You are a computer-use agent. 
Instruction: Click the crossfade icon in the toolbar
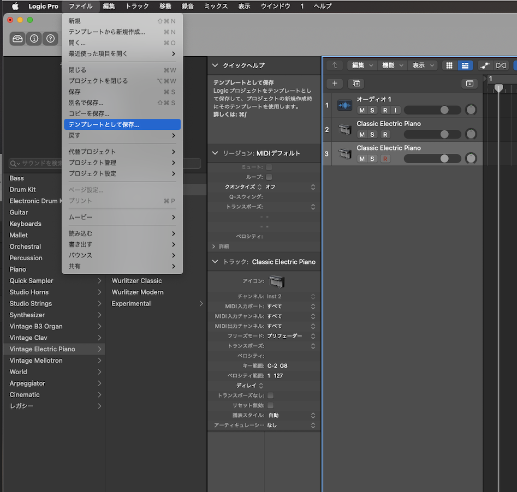501,65
